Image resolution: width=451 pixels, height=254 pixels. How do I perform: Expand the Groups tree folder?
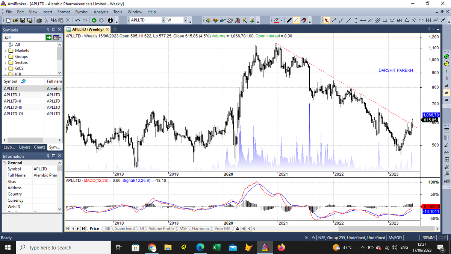pyautogui.click(x=5, y=56)
